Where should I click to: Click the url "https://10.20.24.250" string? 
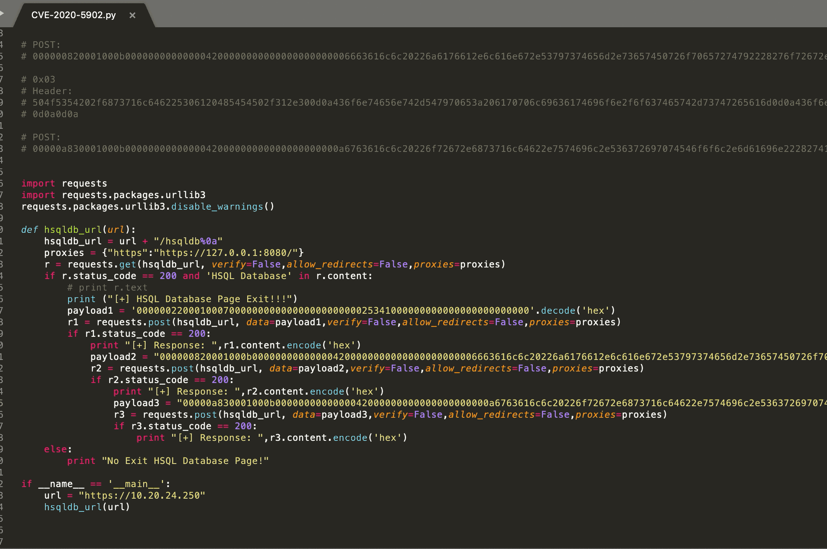click(x=142, y=495)
